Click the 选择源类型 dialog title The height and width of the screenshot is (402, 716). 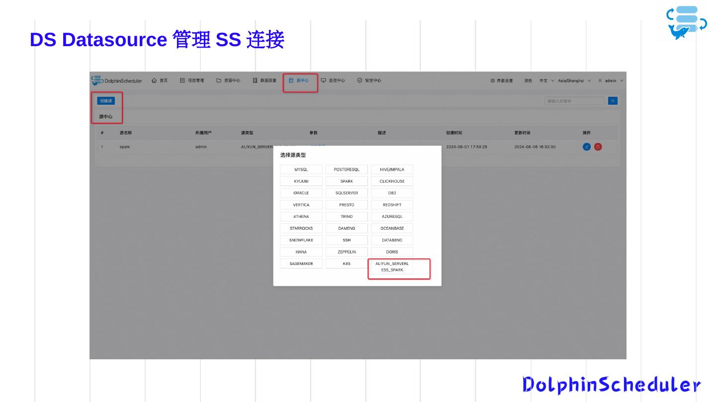point(293,155)
